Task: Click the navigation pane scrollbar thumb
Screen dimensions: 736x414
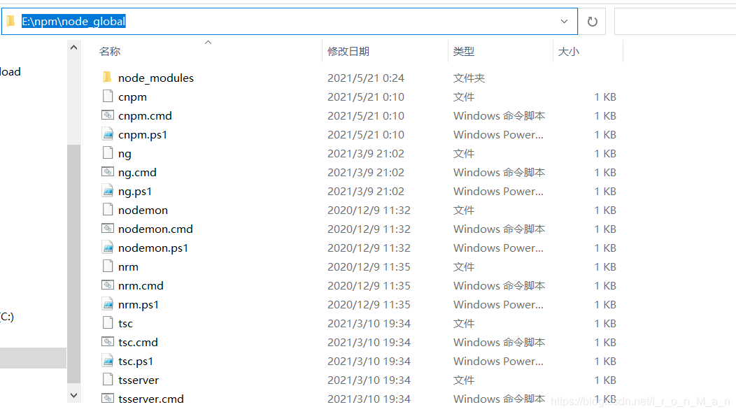Action: pos(73,264)
